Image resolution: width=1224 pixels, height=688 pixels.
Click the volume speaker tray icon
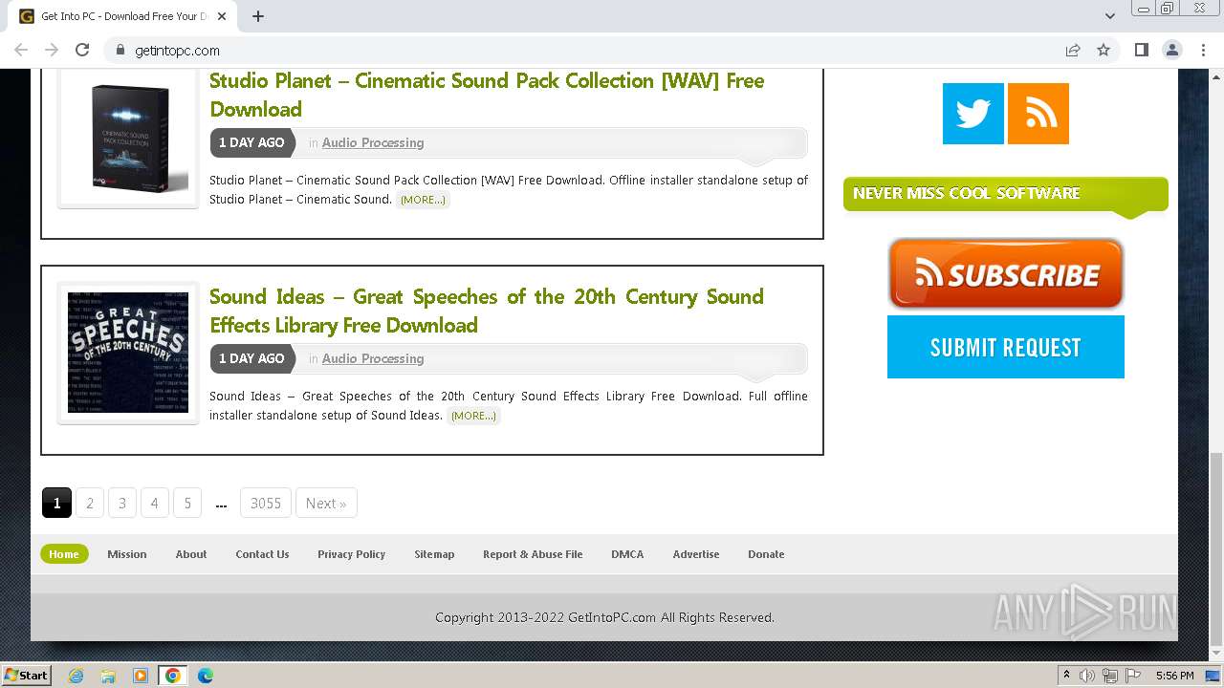coord(1087,676)
